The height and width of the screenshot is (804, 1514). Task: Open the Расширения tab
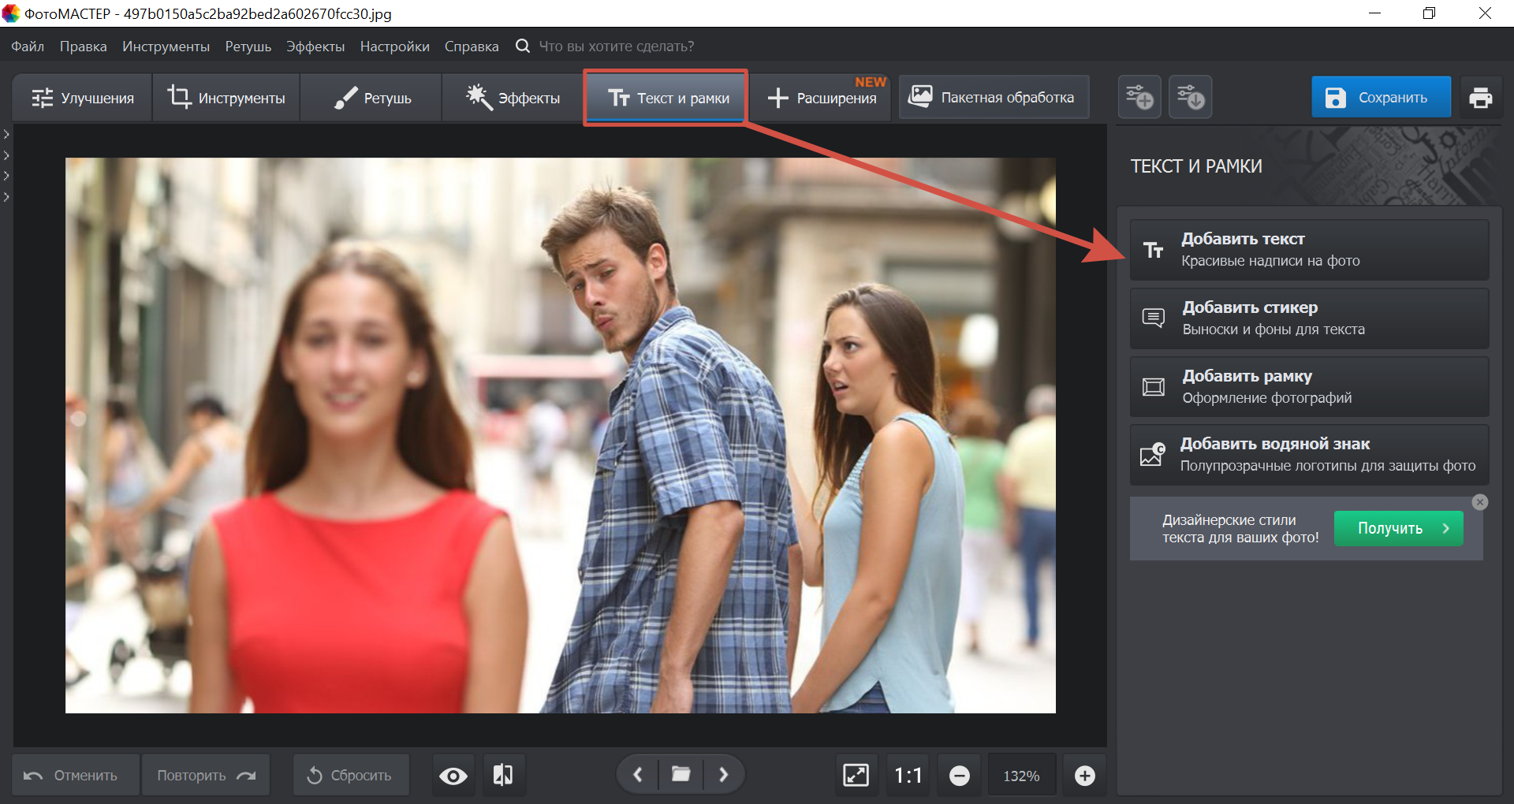coord(822,98)
